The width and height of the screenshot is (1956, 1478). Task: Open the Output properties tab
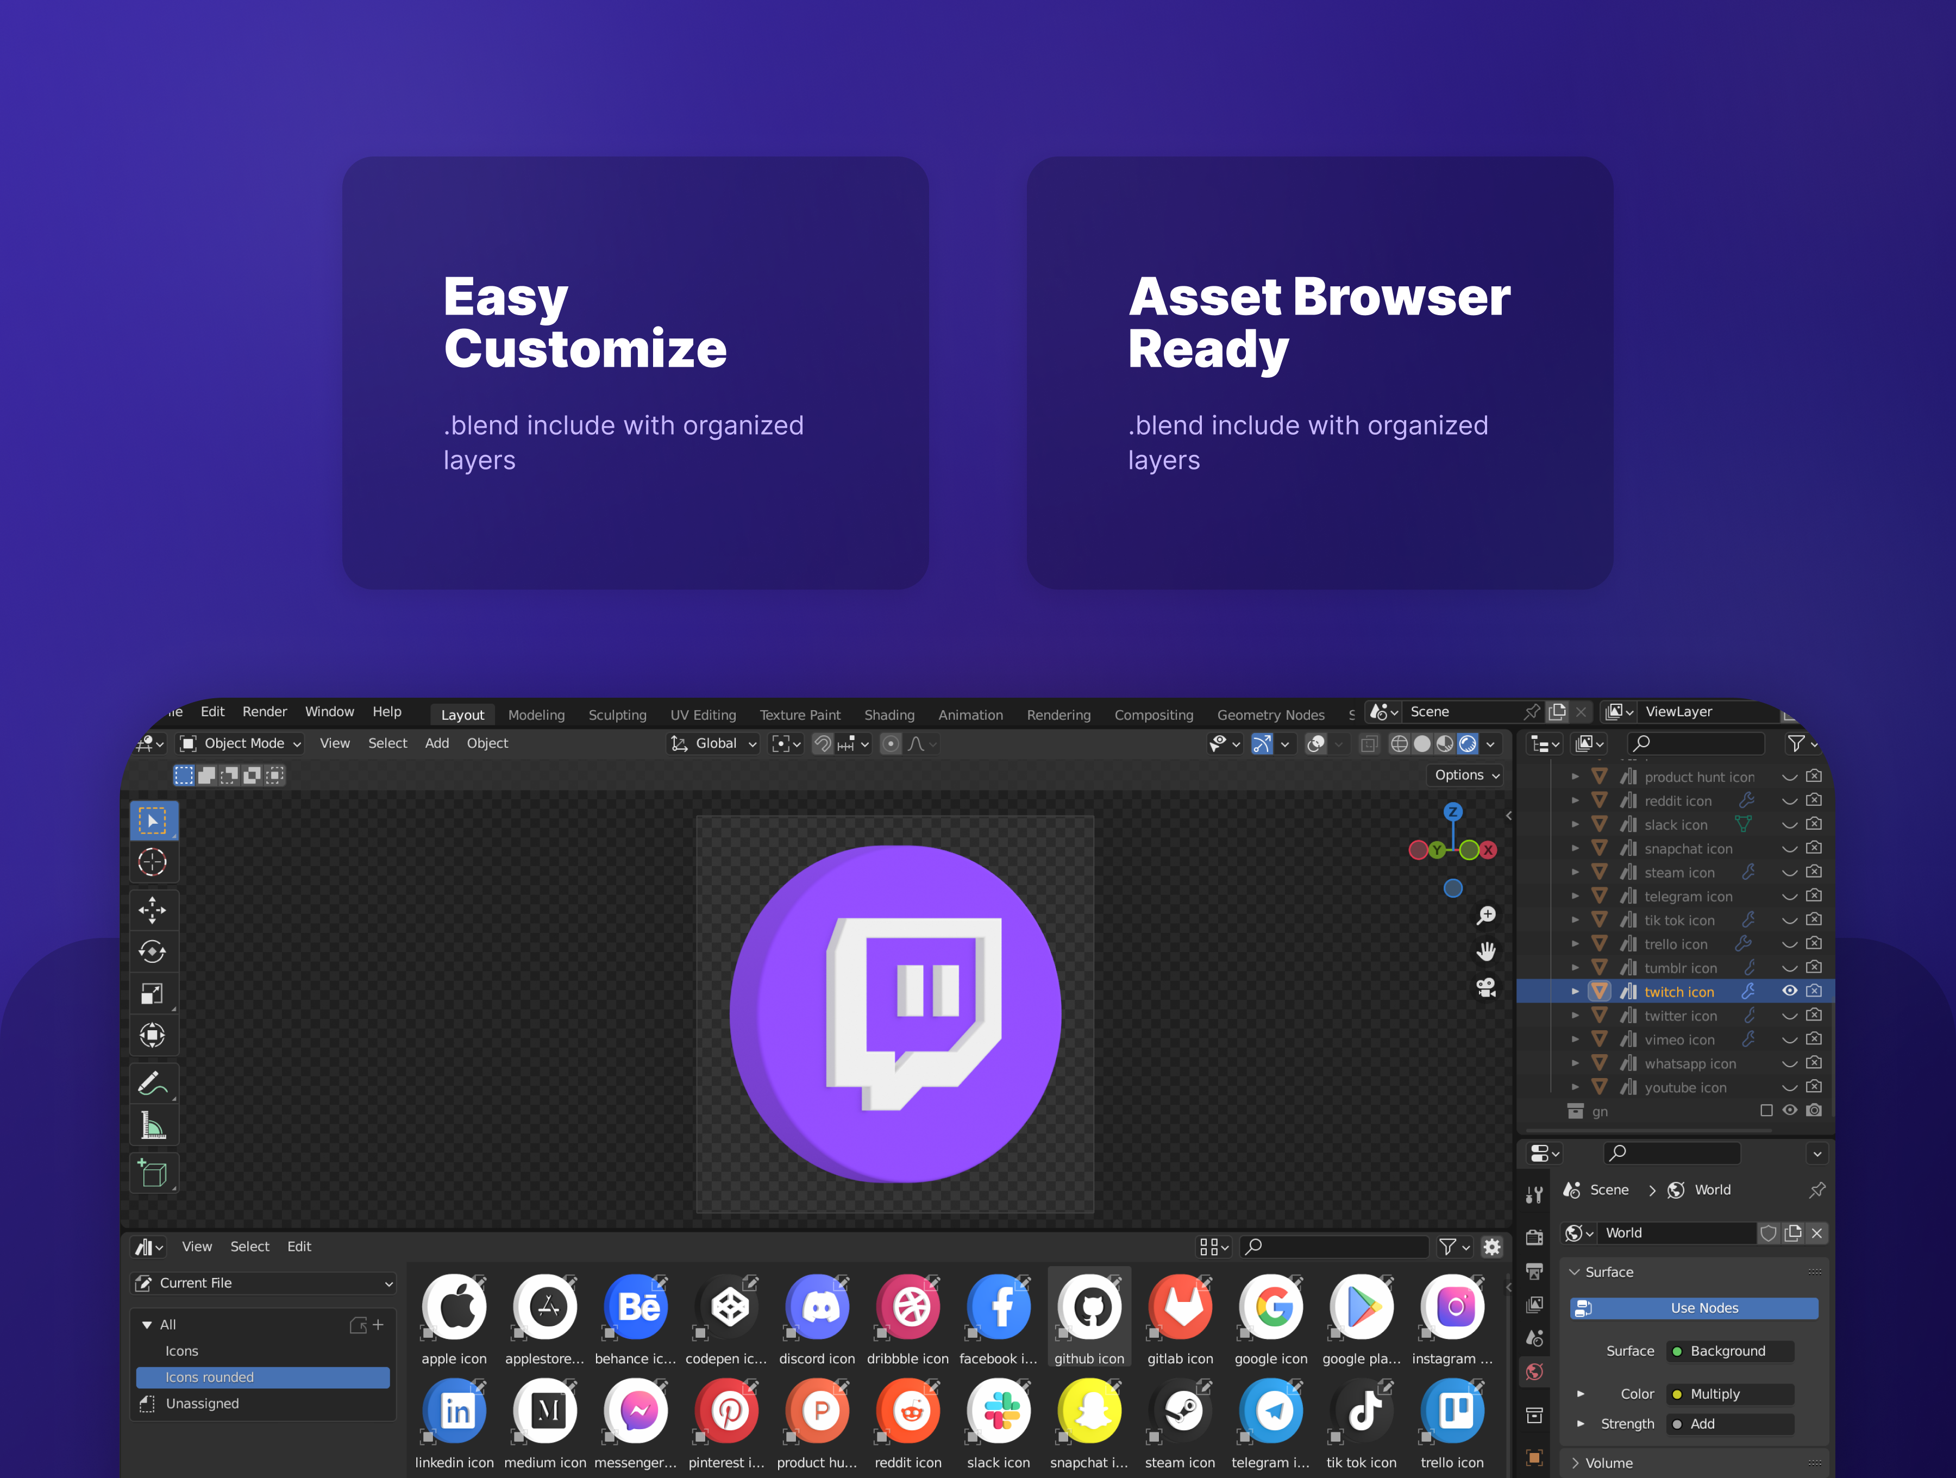[1535, 1271]
